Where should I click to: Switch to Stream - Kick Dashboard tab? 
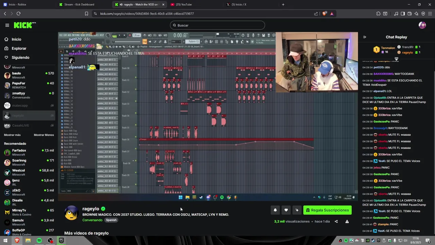click(x=83, y=4)
